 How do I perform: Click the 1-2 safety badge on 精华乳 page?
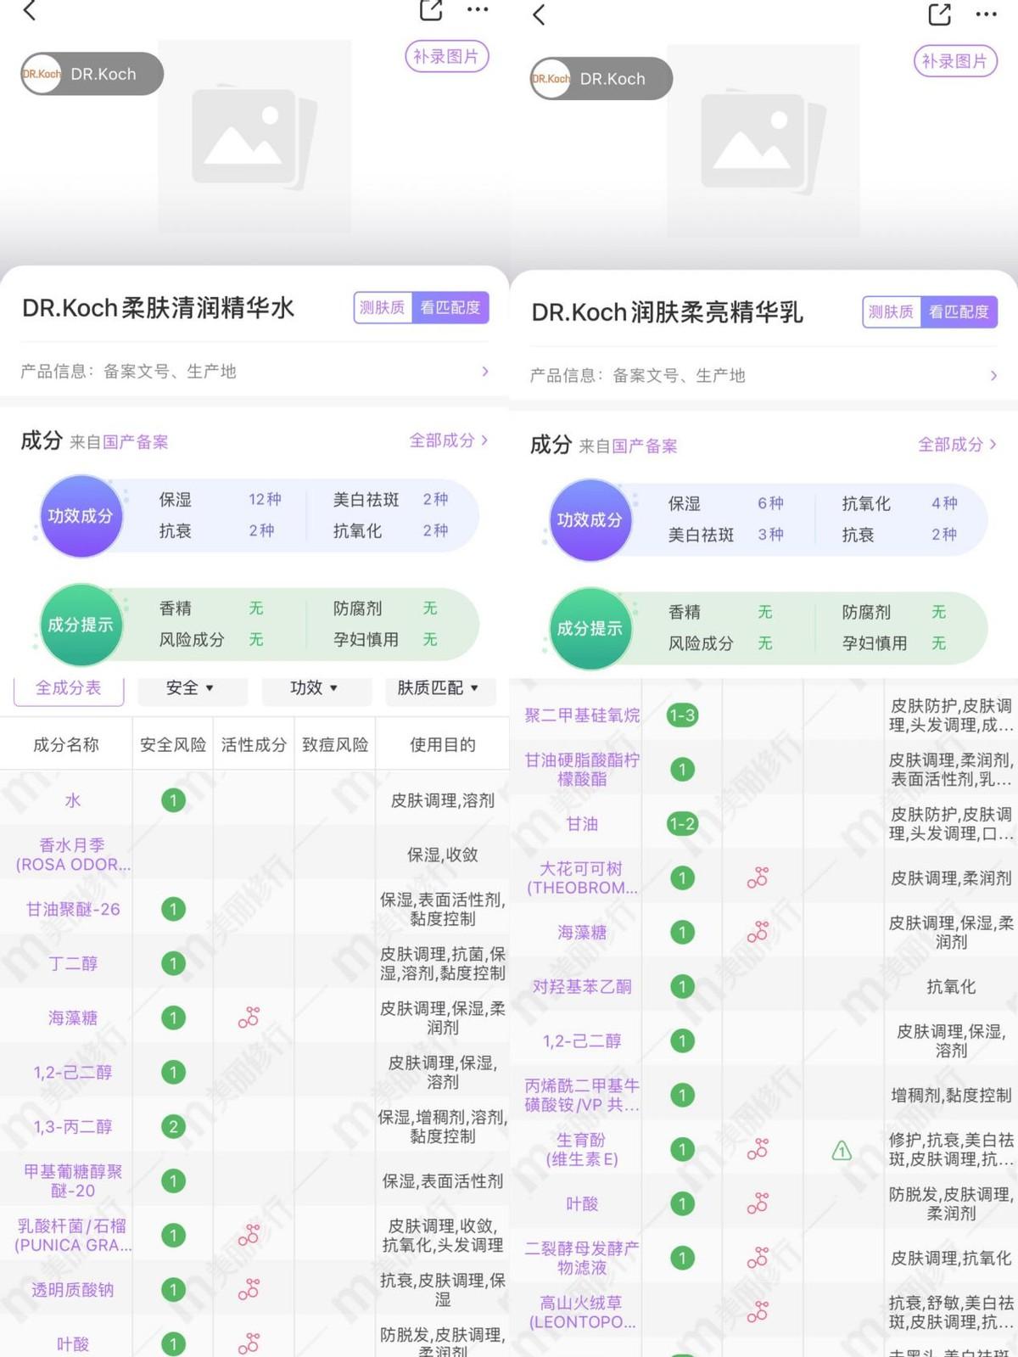(x=682, y=824)
